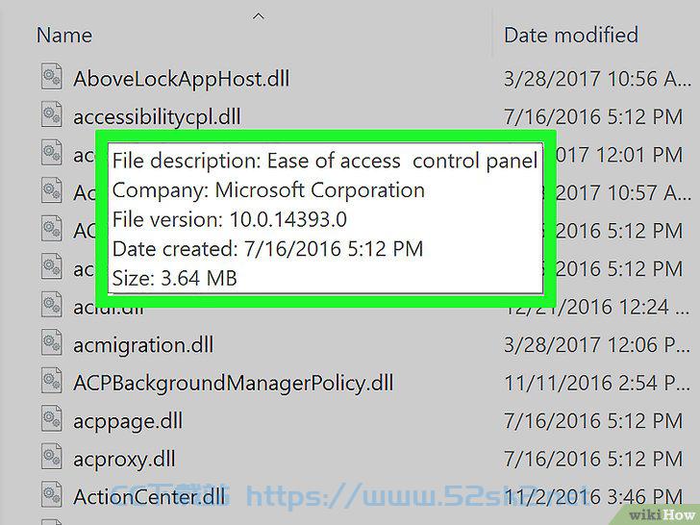Sort by the Date modified column header
This screenshot has width=700, height=525.
[571, 35]
